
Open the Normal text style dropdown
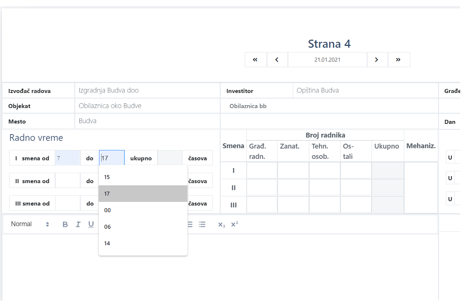30,224
